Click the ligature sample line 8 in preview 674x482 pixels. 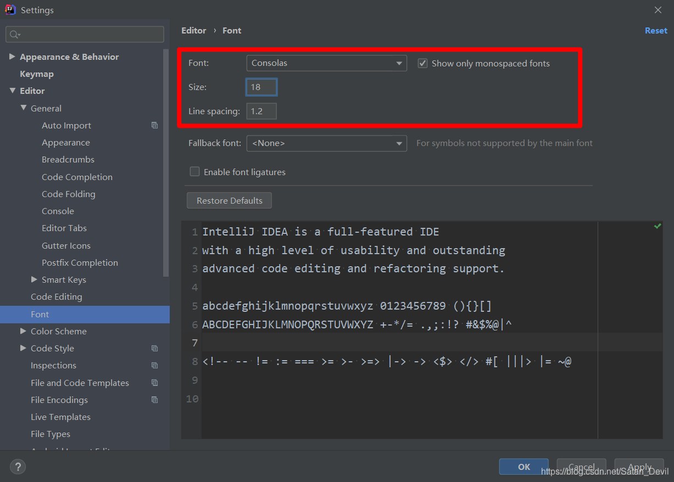(x=387, y=362)
